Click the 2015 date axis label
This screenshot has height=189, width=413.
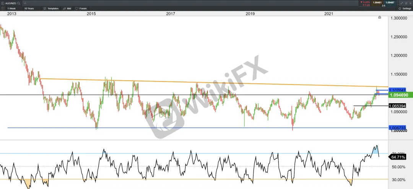tap(91, 14)
